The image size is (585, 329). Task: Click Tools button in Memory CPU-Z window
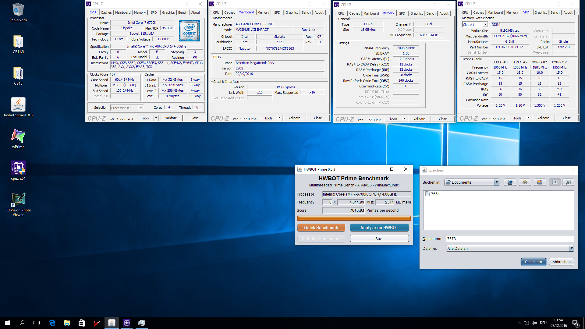[x=393, y=119]
